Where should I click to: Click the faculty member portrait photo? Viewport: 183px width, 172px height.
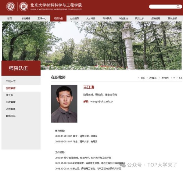tap(64, 104)
